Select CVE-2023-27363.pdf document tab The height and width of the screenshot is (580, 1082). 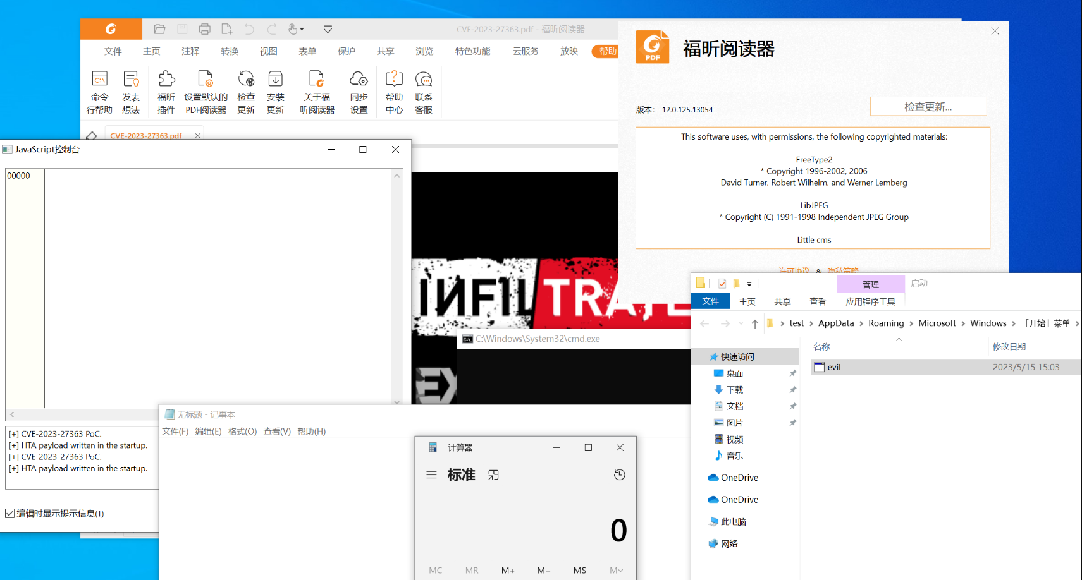coord(146,136)
